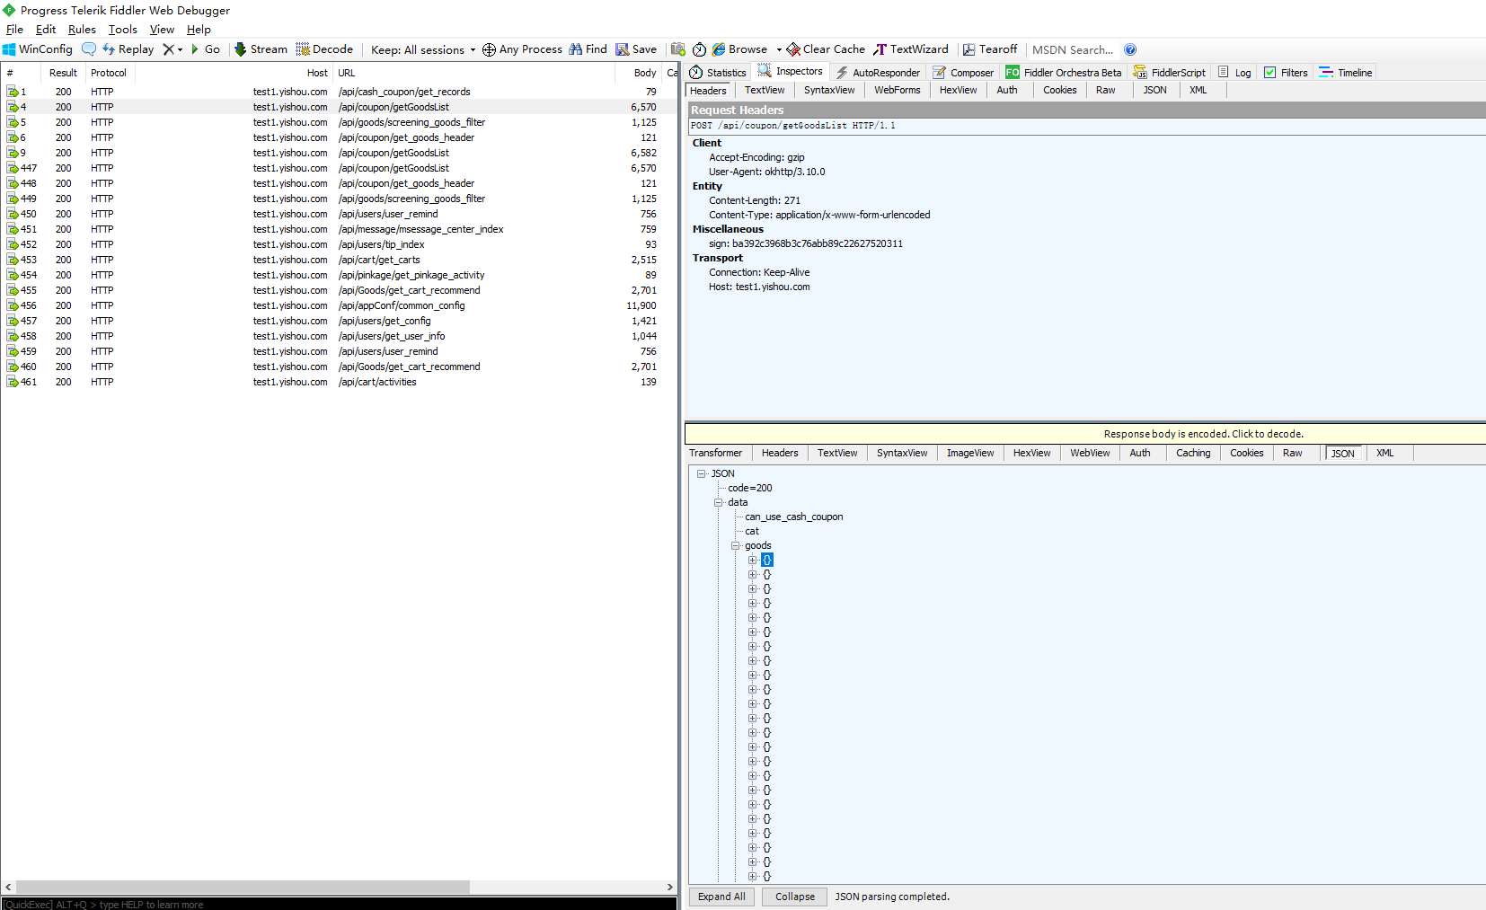Collapse the JSON root node
The width and height of the screenshot is (1486, 910).
pos(702,473)
